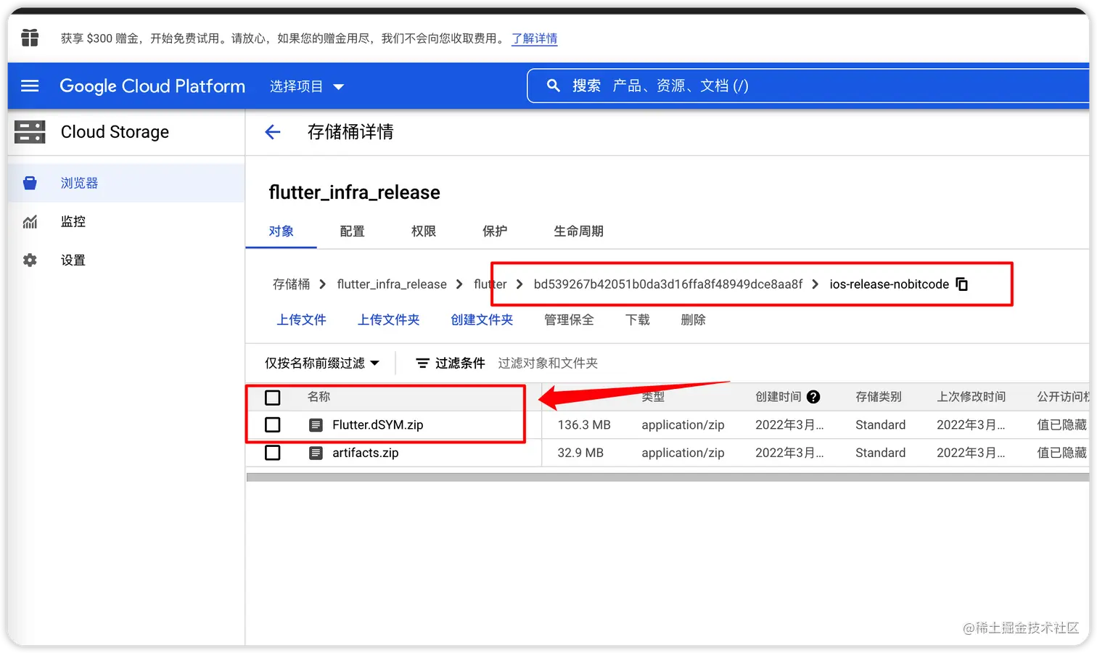
Task: Copy path with the copy icon
Action: [962, 284]
